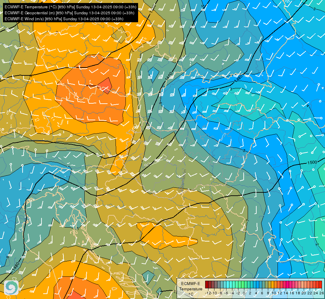Click the 1480 contour label near the blue region
The image size is (325, 299).
238,78
